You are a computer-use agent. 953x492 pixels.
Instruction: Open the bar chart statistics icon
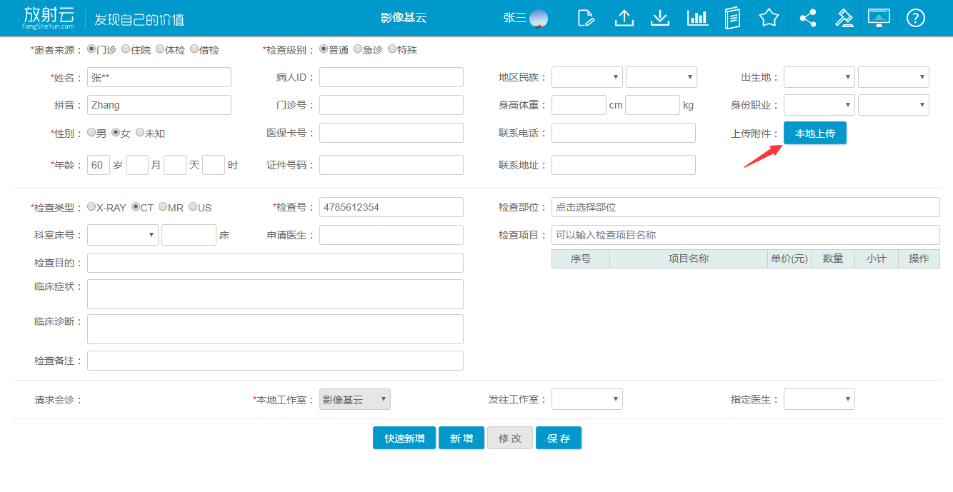[x=697, y=18]
